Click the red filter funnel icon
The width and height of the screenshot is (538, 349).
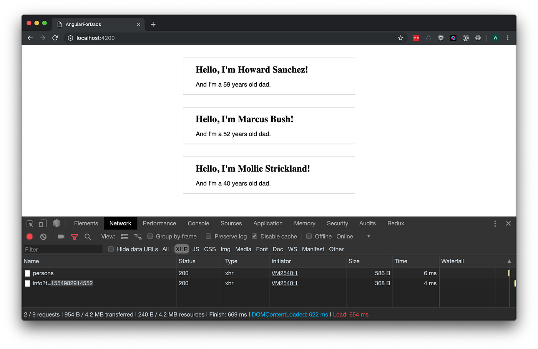point(74,237)
